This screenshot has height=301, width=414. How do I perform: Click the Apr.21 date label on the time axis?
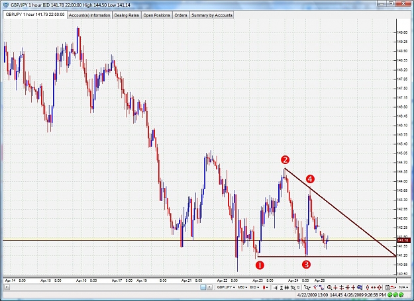[186, 280]
